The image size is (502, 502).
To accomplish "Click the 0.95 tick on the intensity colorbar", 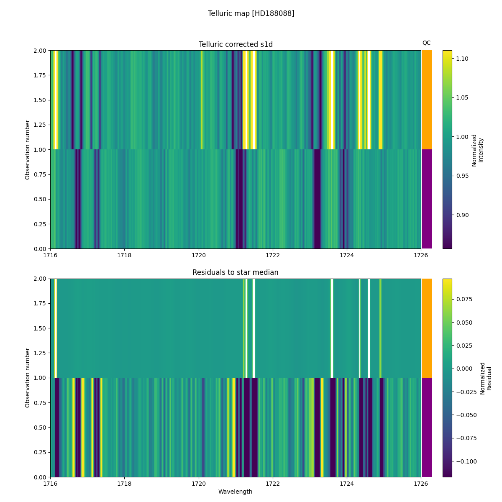I will (x=461, y=176).
